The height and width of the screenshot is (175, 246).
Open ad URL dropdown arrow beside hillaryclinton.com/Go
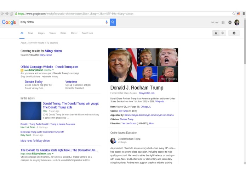pyautogui.click(x=53, y=70)
